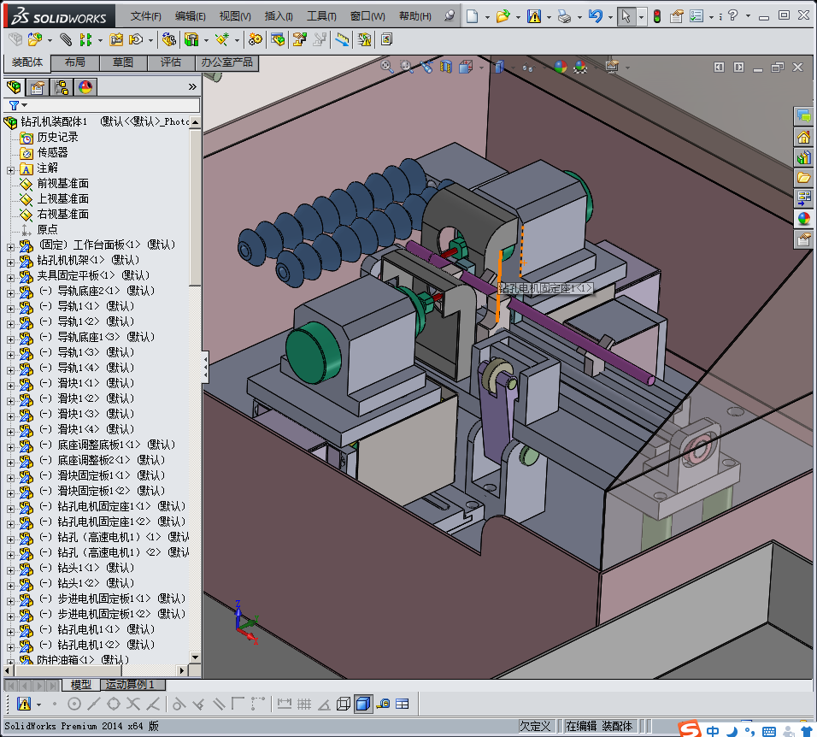Expand the 钻头1<1> tree node
Image resolution: width=817 pixels, height=737 pixels.
pyautogui.click(x=10, y=570)
